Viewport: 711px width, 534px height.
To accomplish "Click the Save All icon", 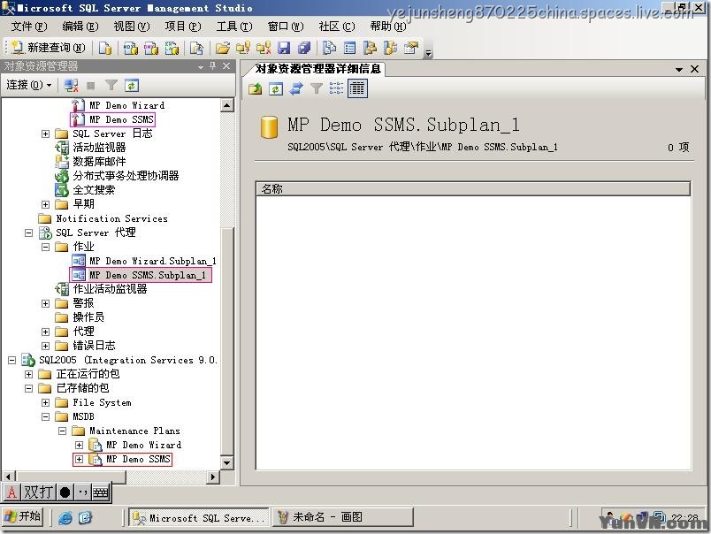I will [304, 48].
